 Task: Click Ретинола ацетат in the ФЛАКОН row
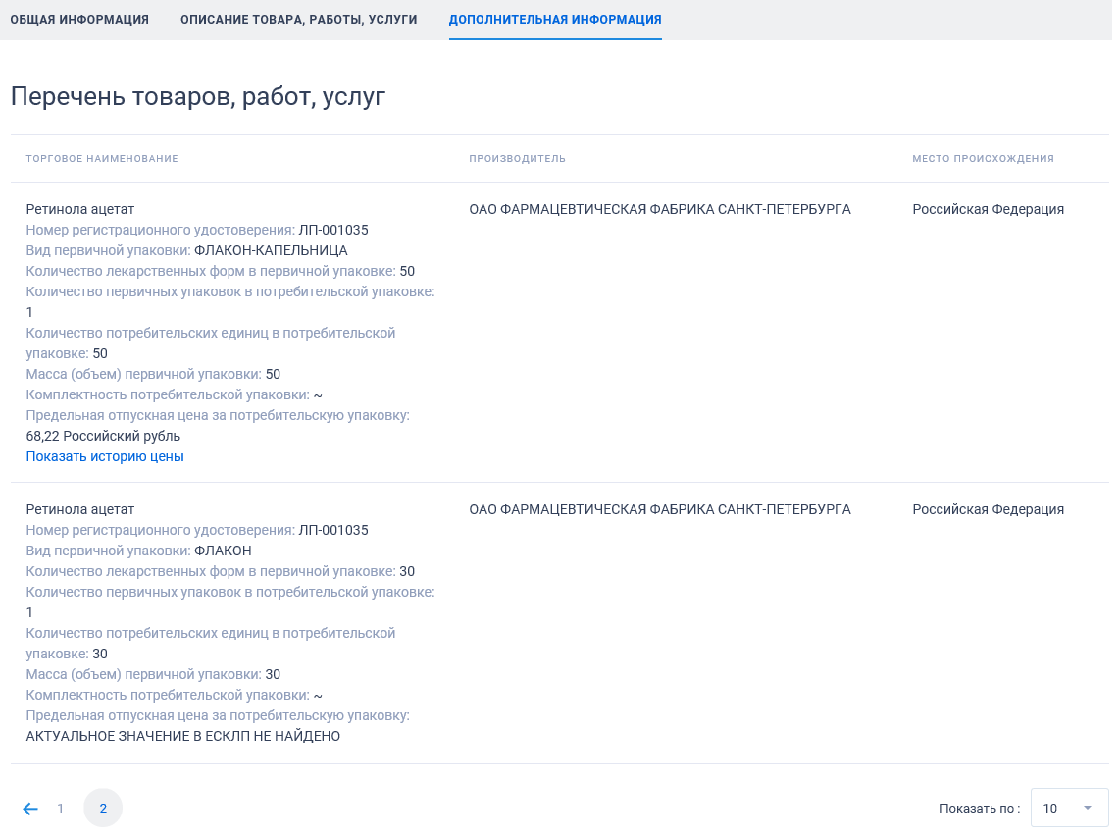point(79,509)
